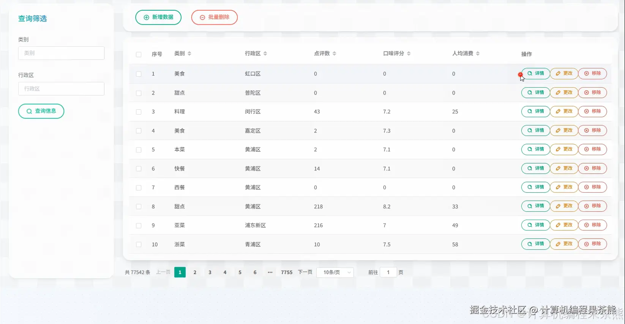Check the row 4 嘉定区 checkbox
625x324 pixels.
(x=139, y=131)
